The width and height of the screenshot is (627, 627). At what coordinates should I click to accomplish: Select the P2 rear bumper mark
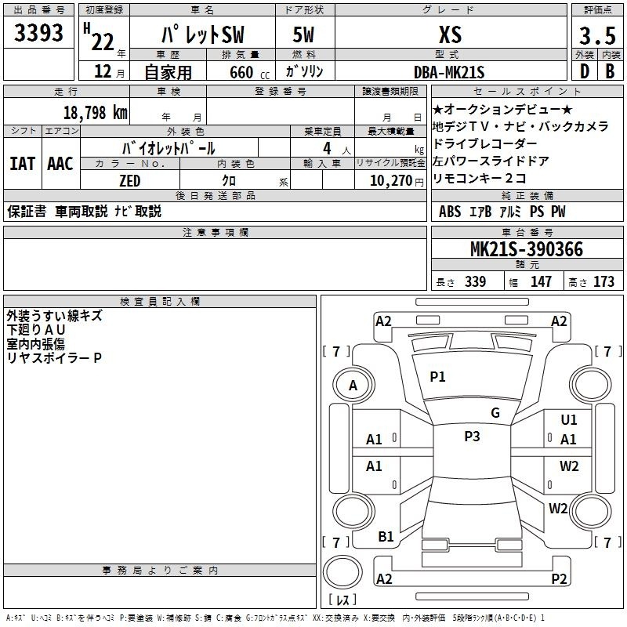tap(559, 578)
